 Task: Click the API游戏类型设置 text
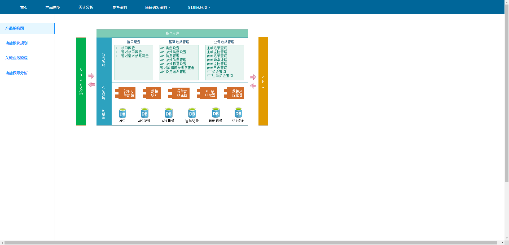(173, 52)
